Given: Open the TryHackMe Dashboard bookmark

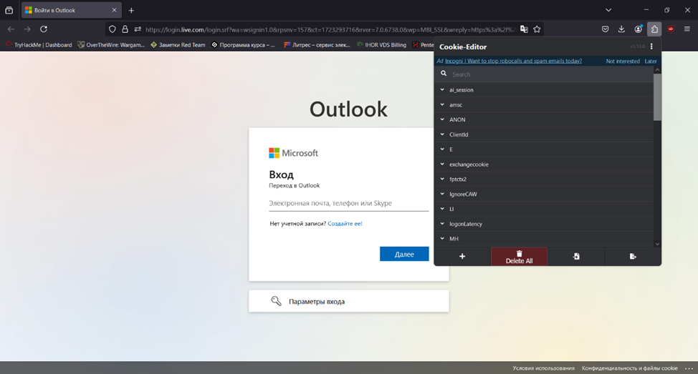Looking at the screenshot, I should 39,45.
